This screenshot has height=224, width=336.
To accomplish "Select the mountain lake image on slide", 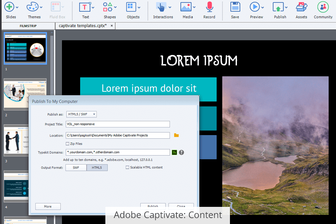I will click(x=275, y=146).
